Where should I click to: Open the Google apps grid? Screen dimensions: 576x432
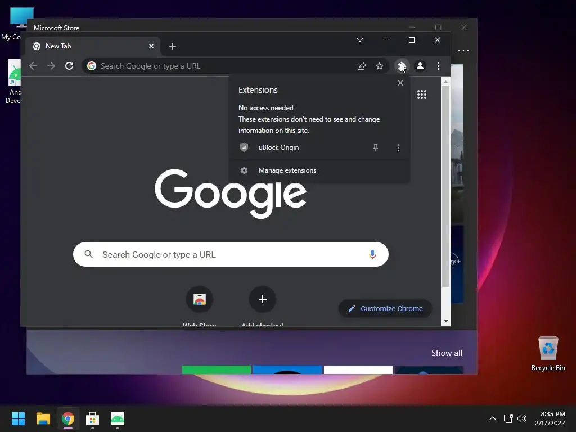(x=422, y=94)
